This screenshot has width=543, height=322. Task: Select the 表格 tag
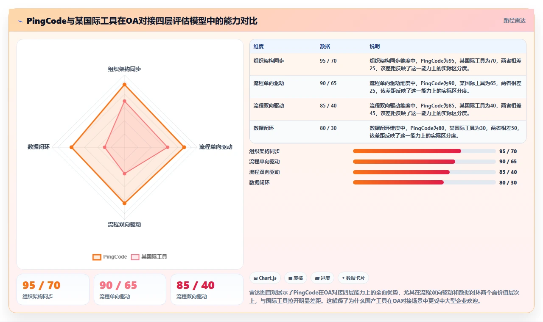[x=295, y=278]
